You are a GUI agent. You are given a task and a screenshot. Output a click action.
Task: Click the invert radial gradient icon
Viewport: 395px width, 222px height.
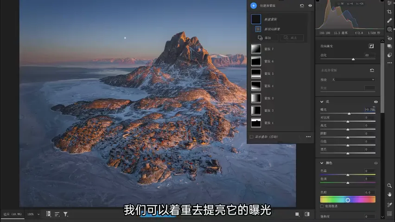371,46
